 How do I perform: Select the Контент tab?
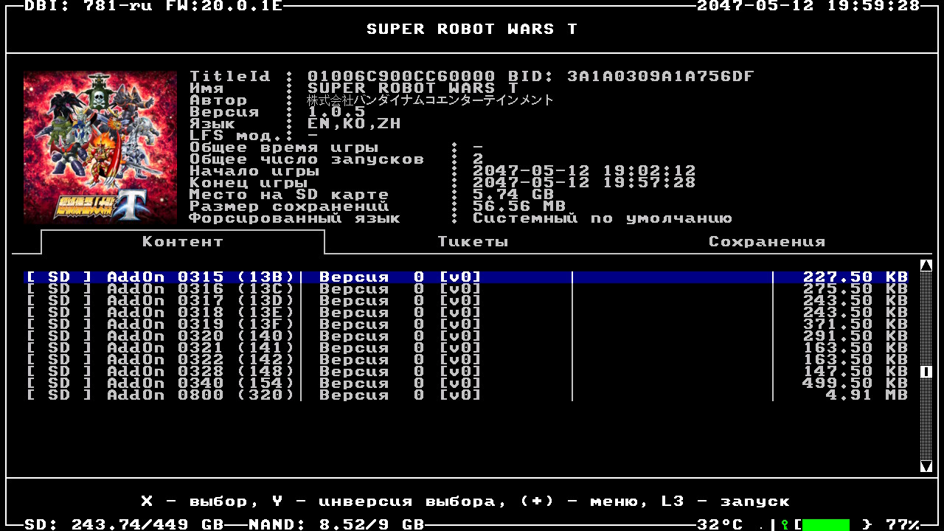click(x=182, y=242)
